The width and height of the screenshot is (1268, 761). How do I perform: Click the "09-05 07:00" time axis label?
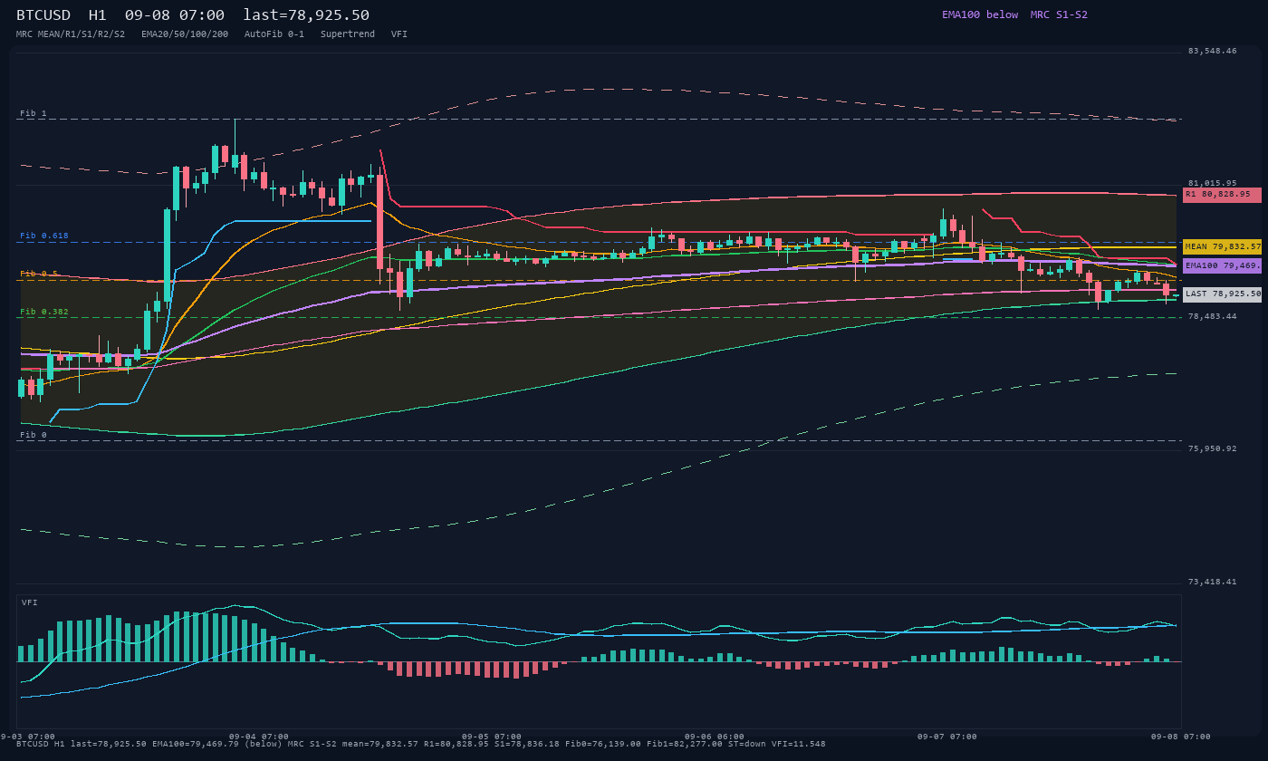coord(492,737)
